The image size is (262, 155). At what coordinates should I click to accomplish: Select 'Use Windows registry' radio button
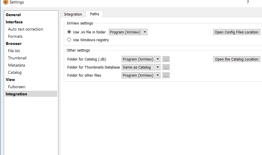click(x=69, y=40)
